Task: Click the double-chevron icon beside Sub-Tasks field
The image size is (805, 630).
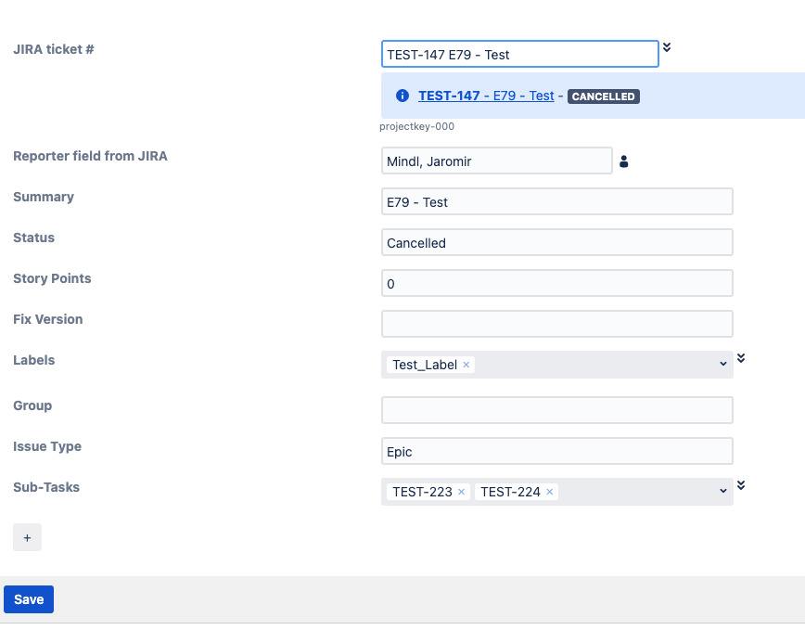Action: tap(741, 485)
